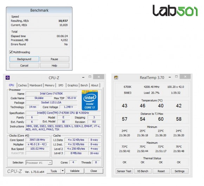Image resolution: width=204 pixels, height=186 pixels.
Task: Close the RealTemp 3.70 window
Action: [185, 77]
